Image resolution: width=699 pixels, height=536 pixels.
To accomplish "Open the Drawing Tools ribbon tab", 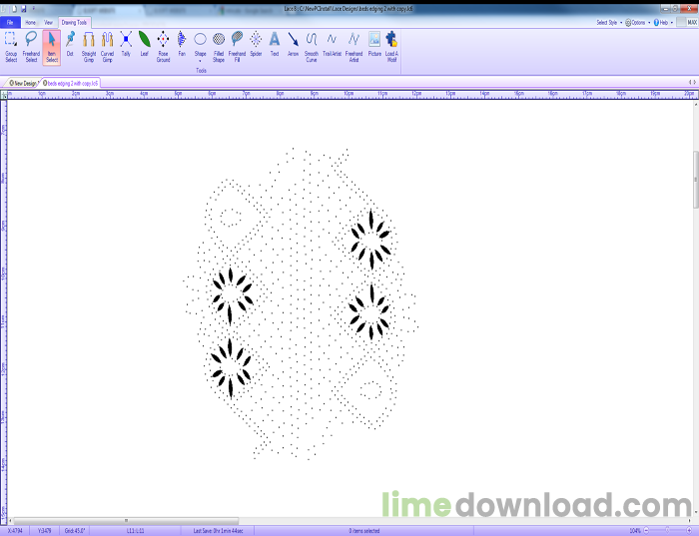I will click(74, 22).
